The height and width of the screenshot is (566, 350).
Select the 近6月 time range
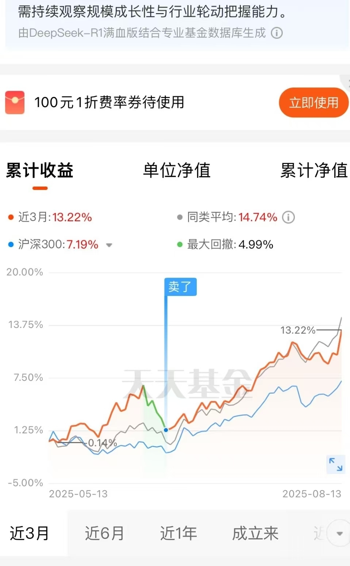pos(104,534)
